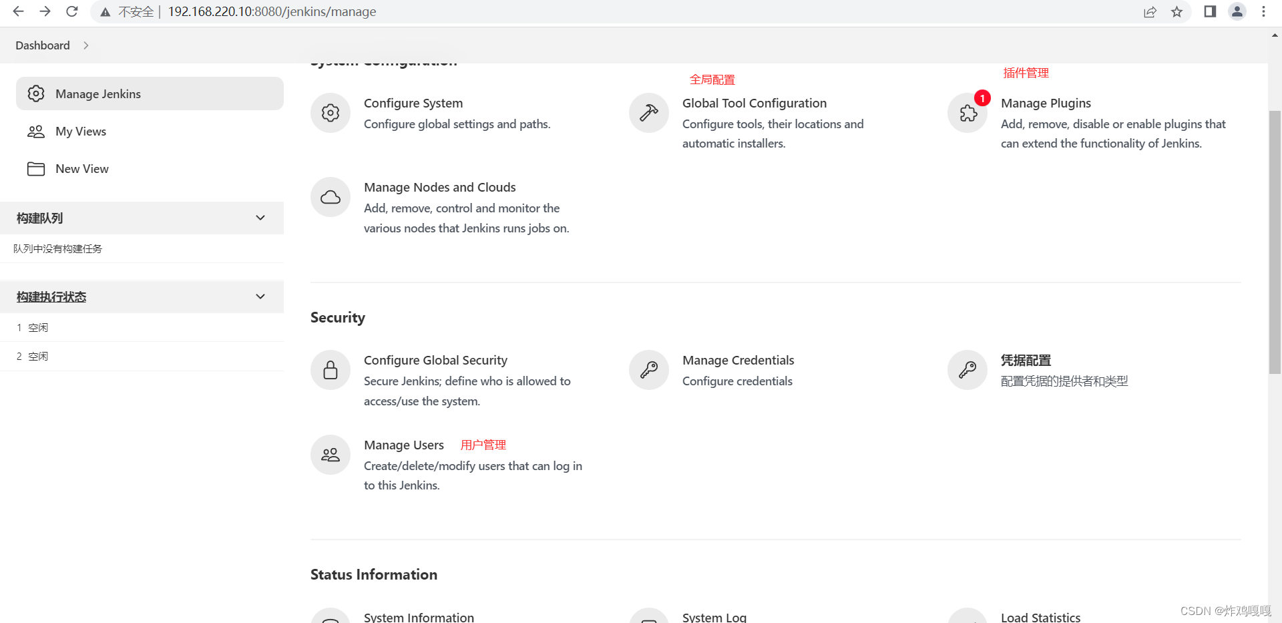Open the Configure System gear icon
The image size is (1282, 623).
click(x=331, y=113)
